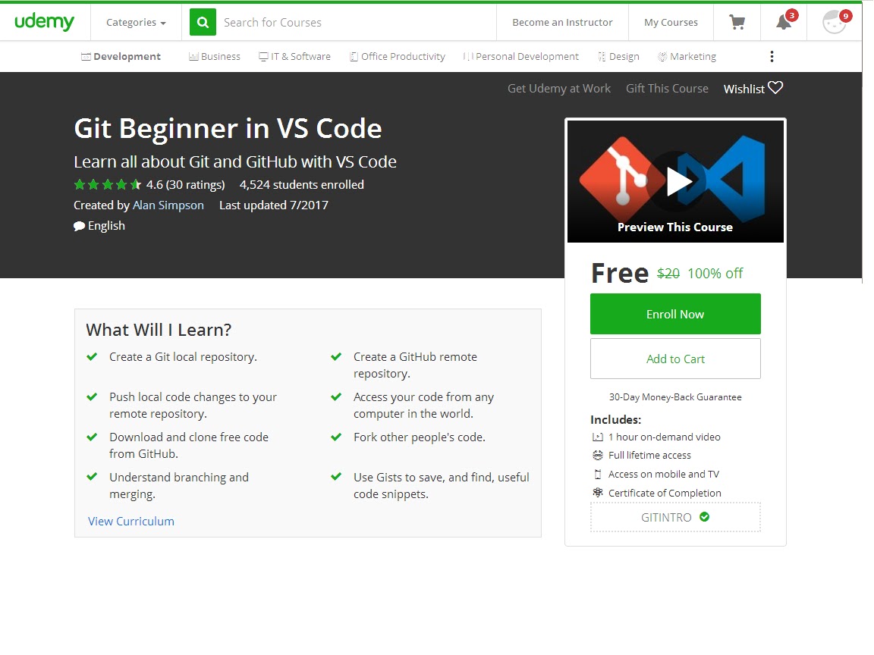Open the Office Productivity category
This screenshot has height=655, width=874.
(x=398, y=56)
